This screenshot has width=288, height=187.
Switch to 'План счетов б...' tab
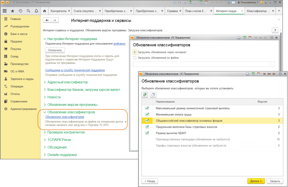(x=195, y=11)
